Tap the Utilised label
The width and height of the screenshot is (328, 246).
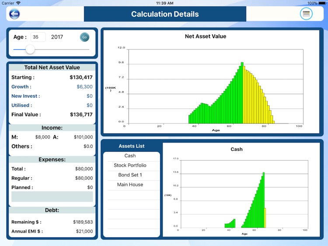[x=21, y=105]
